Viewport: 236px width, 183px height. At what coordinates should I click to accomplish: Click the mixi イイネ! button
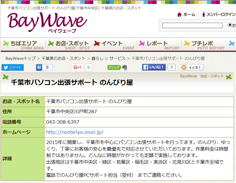click(x=192, y=67)
